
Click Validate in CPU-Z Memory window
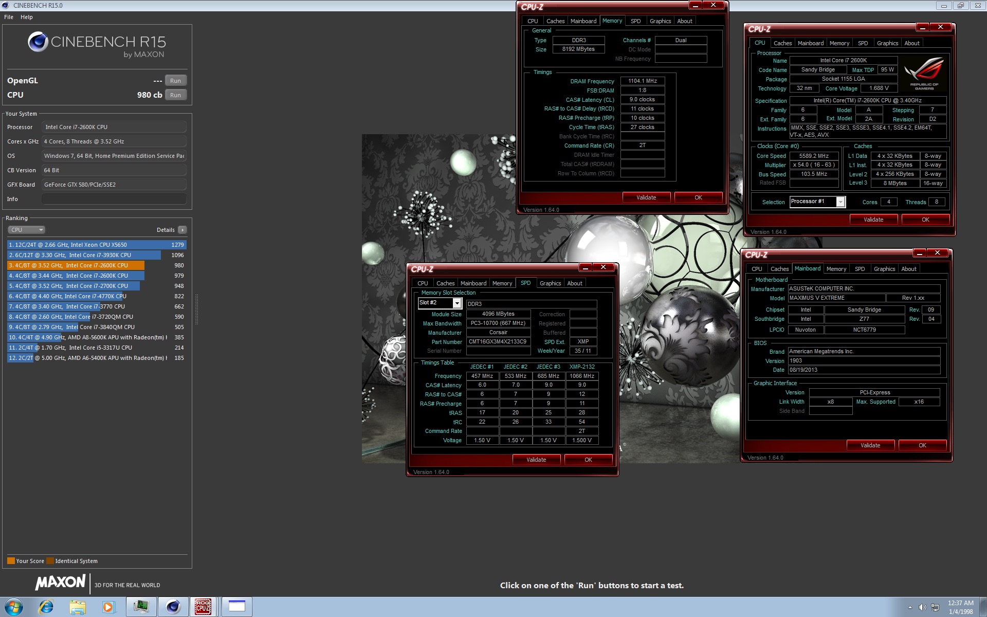(x=646, y=197)
